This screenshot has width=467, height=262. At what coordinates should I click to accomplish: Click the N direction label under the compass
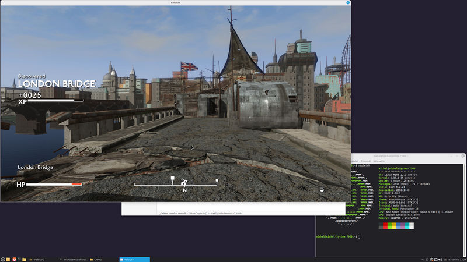(x=184, y=190)
